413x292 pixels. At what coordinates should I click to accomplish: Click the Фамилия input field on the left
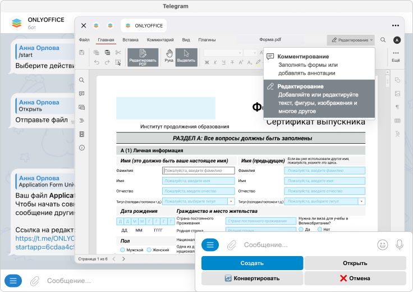point(199,171)
